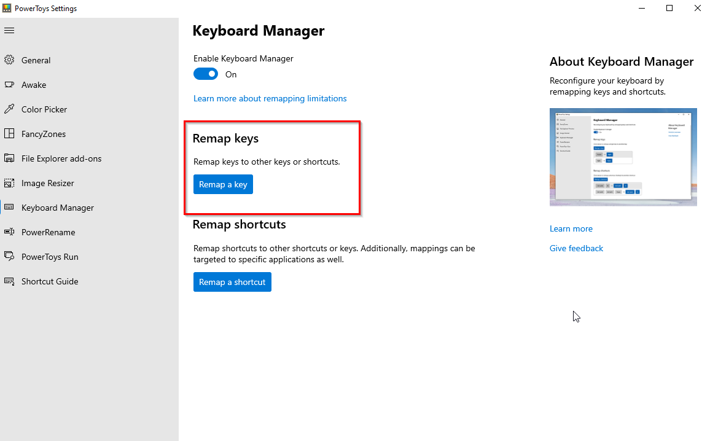Open Shortcut Guide settings
The height and width of the screenshot is (441, 710).
89,281
